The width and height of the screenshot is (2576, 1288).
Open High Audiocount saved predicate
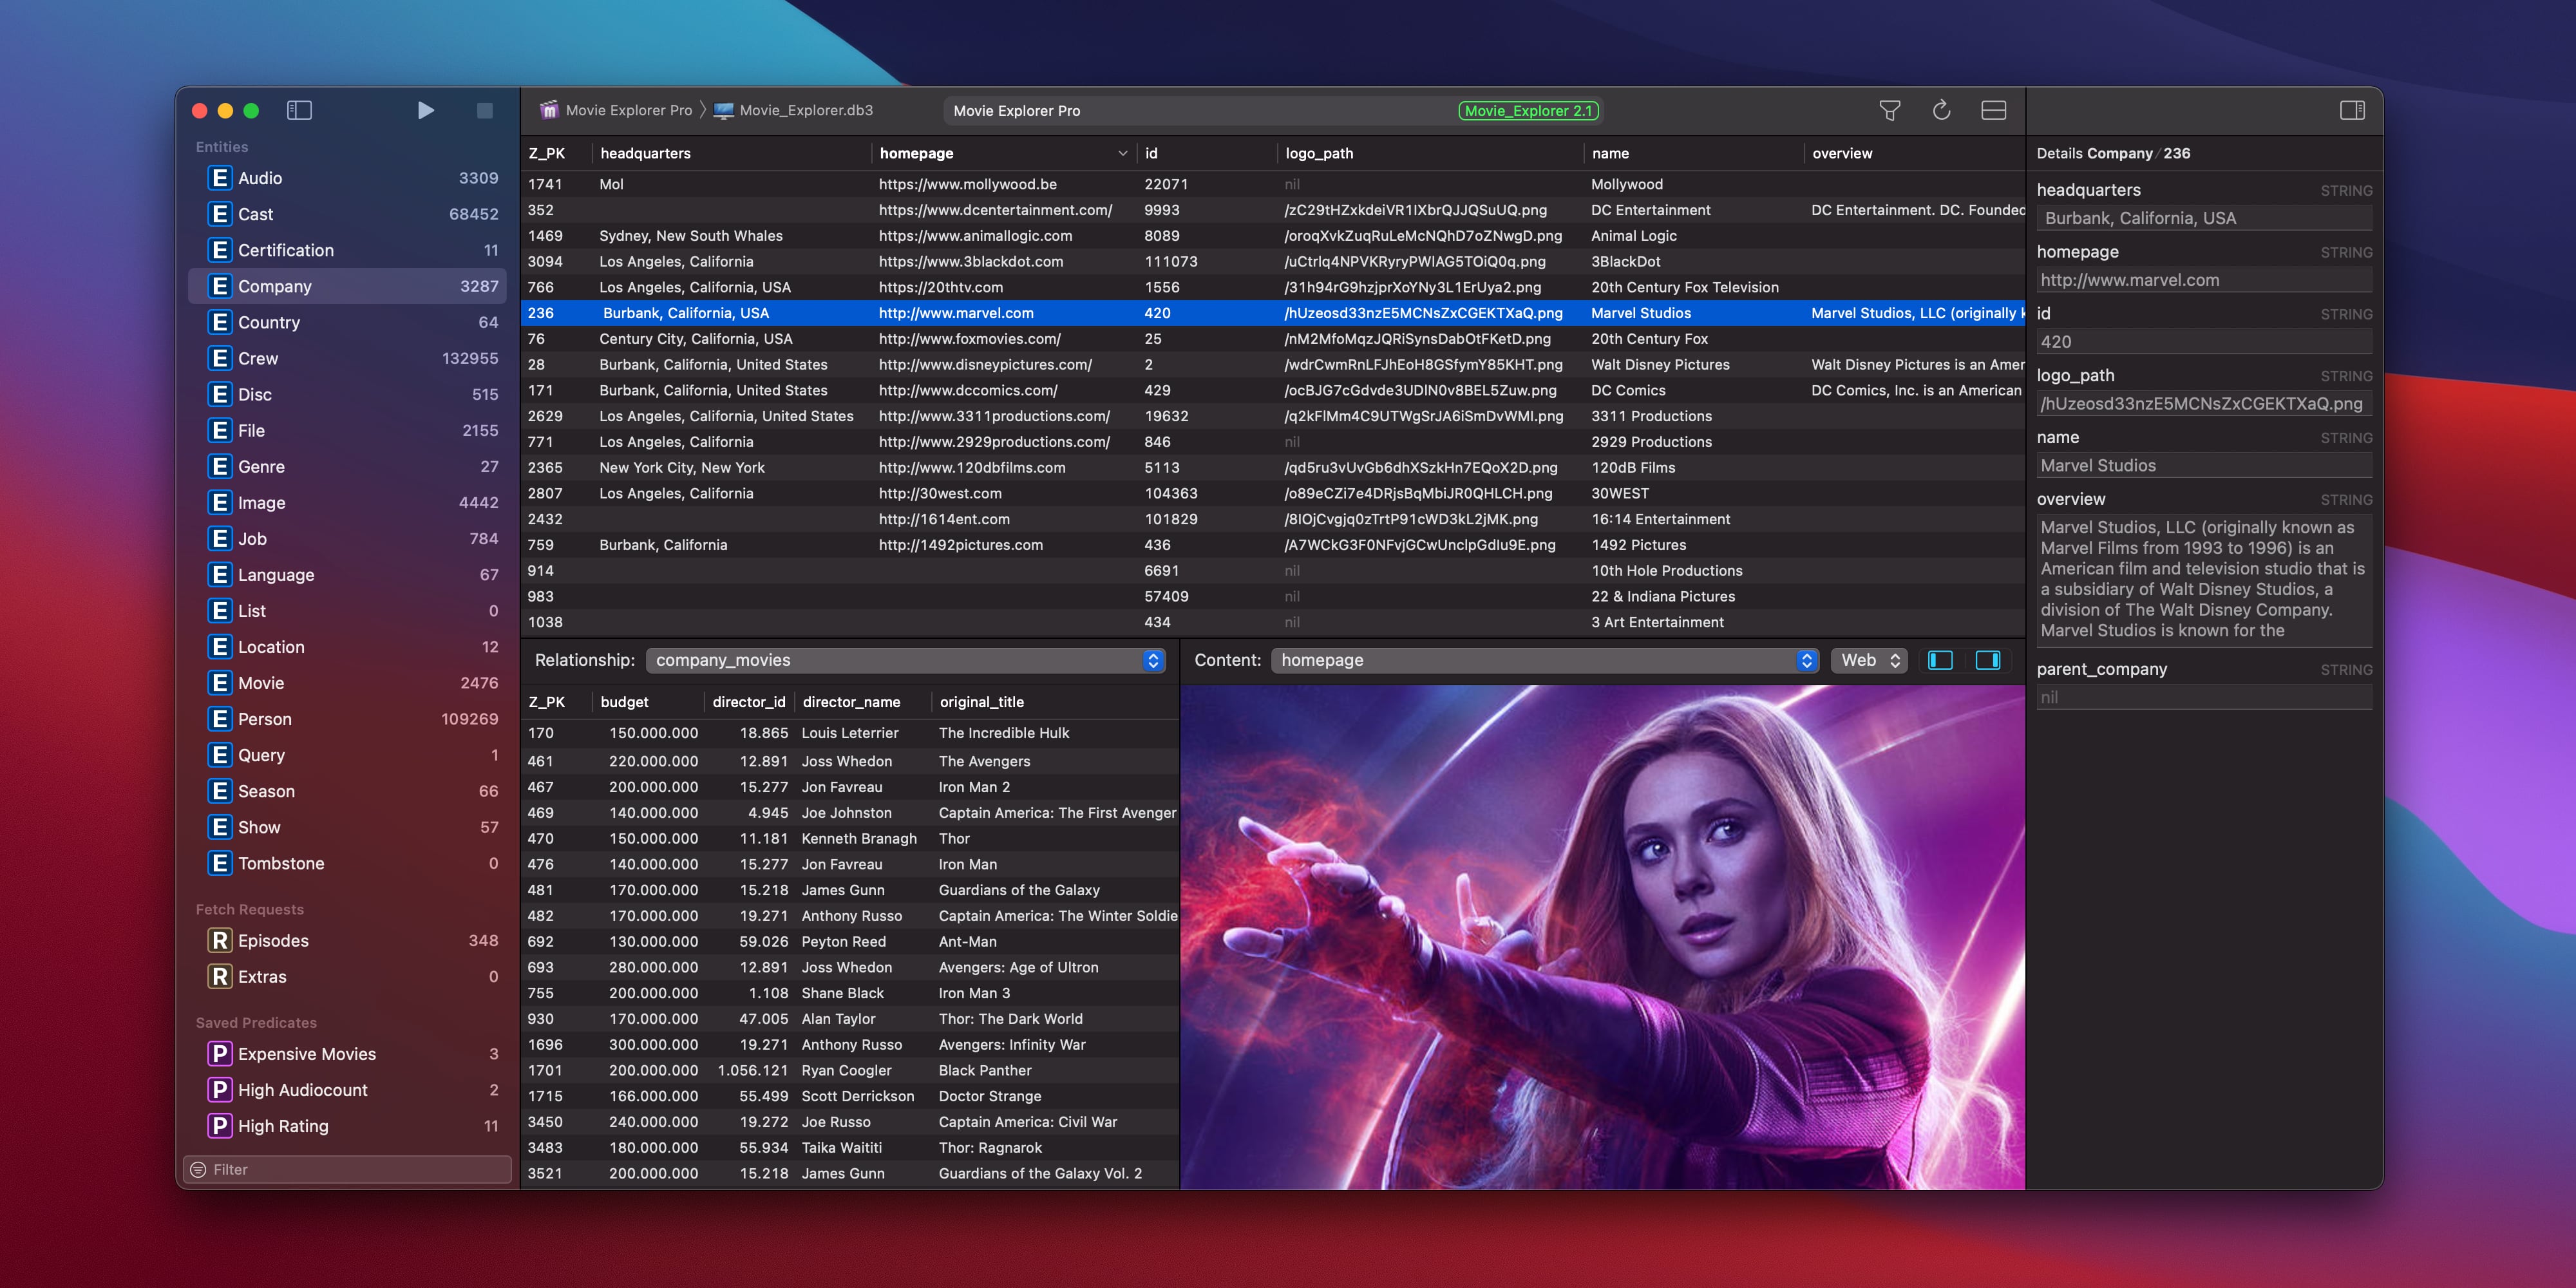(347, 1090)
